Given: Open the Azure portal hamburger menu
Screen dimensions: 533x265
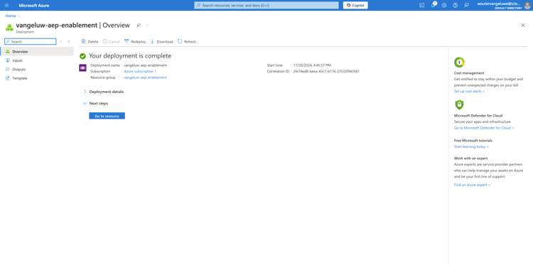Looking at the screenshot, I should [7, 6].
